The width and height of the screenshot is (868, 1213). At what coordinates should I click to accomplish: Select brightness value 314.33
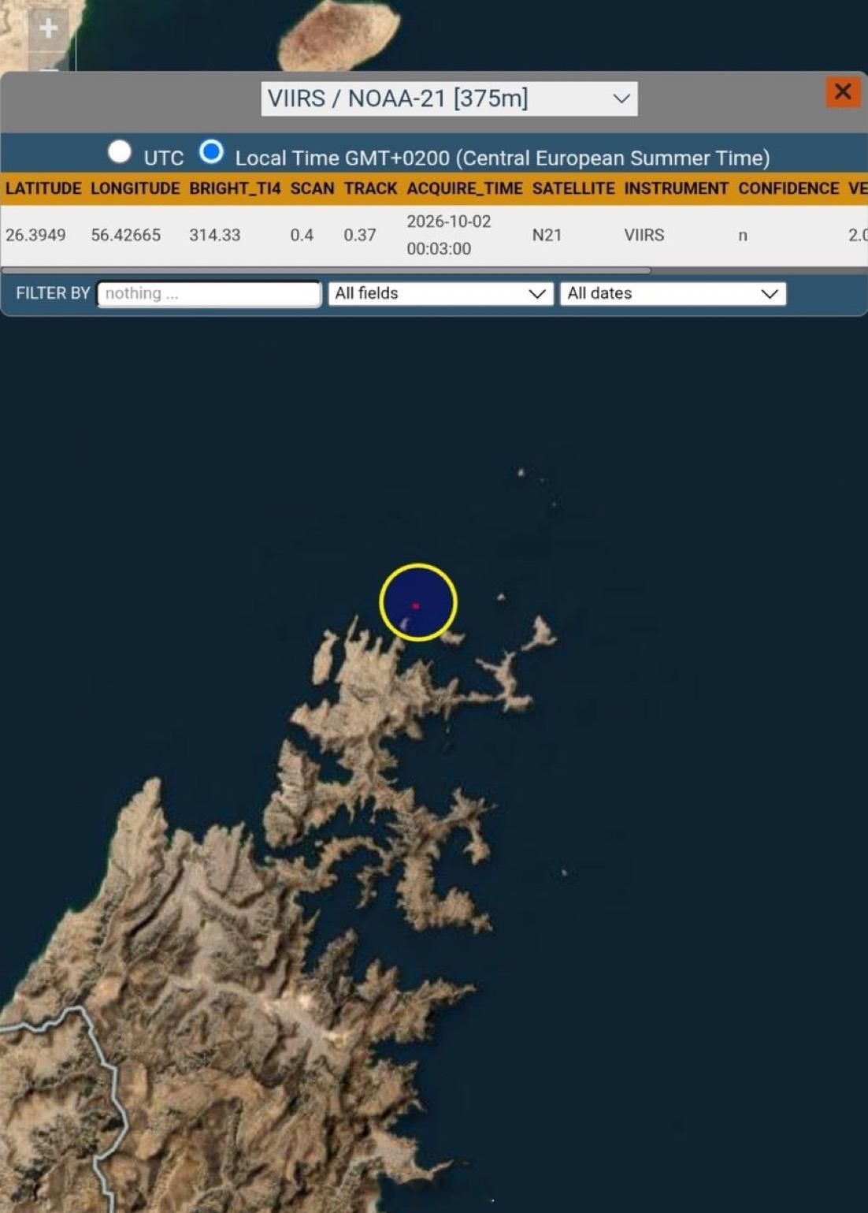tap(215, 235)
